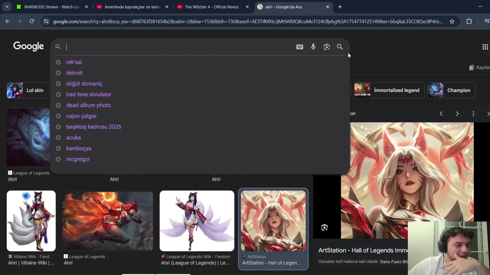The image size is (490, 275).
Task: Click the Google logo
Action: point(28,46)
